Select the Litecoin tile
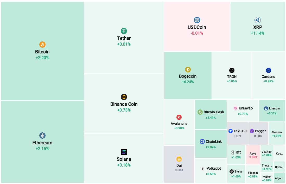 click(272, 111)
